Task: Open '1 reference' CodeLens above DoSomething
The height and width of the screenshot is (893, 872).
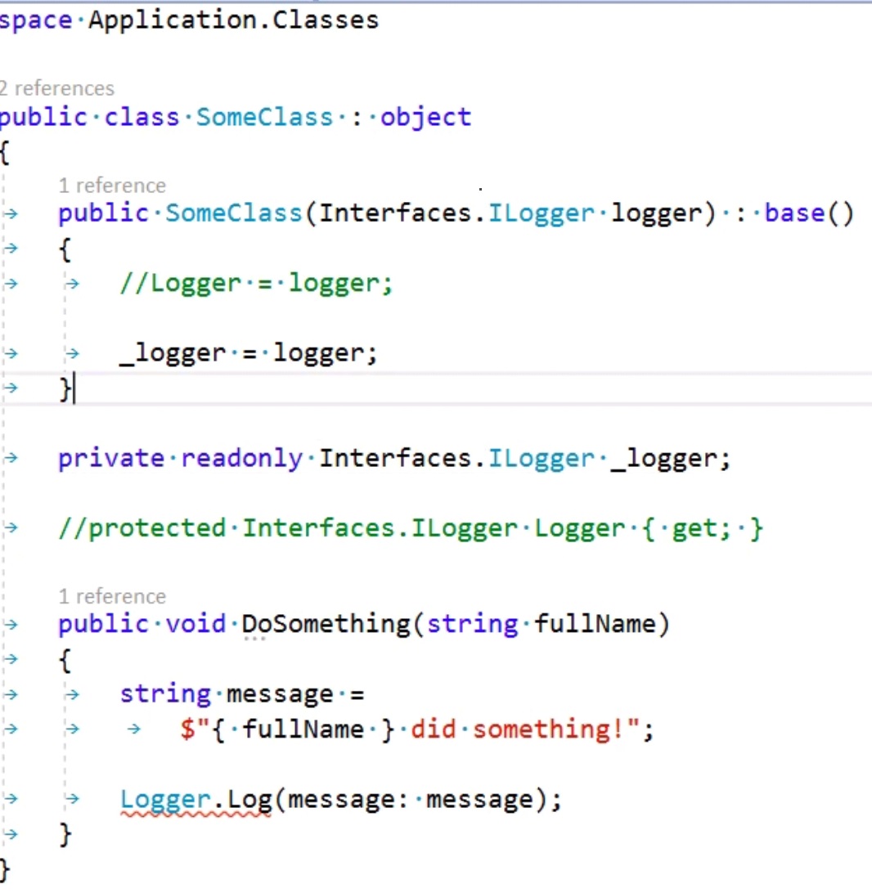Action: click(x=112, y=596)
